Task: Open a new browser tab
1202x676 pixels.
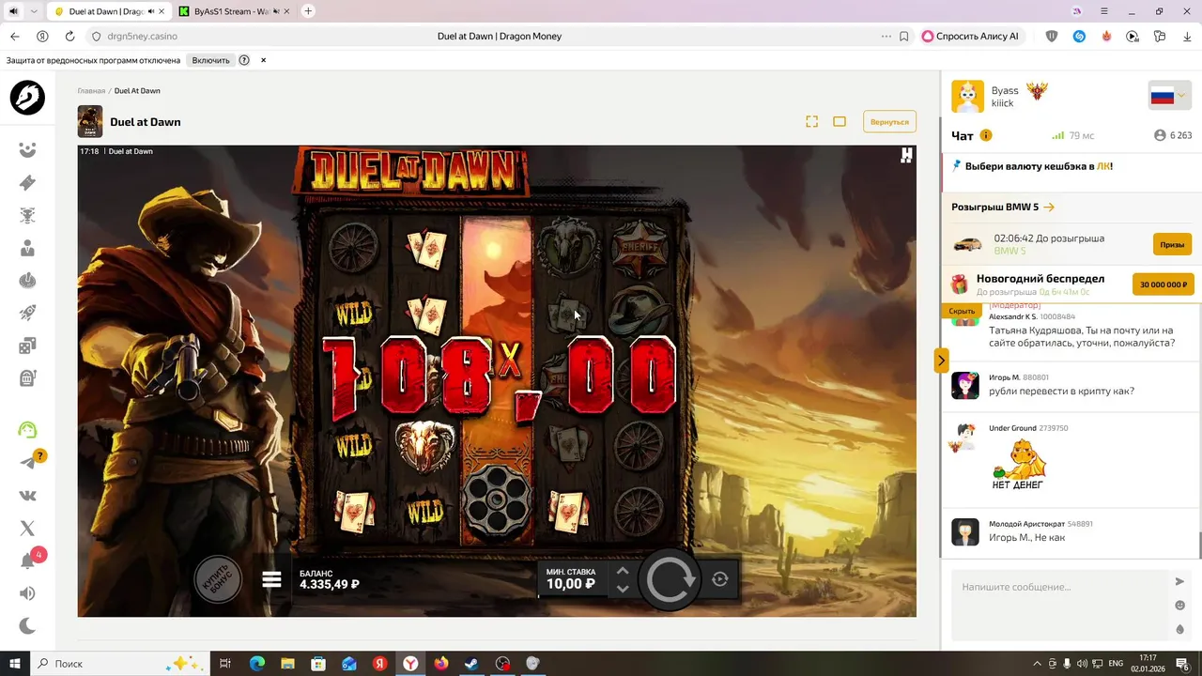Action: pyautogui.click(x=308, y=11)
